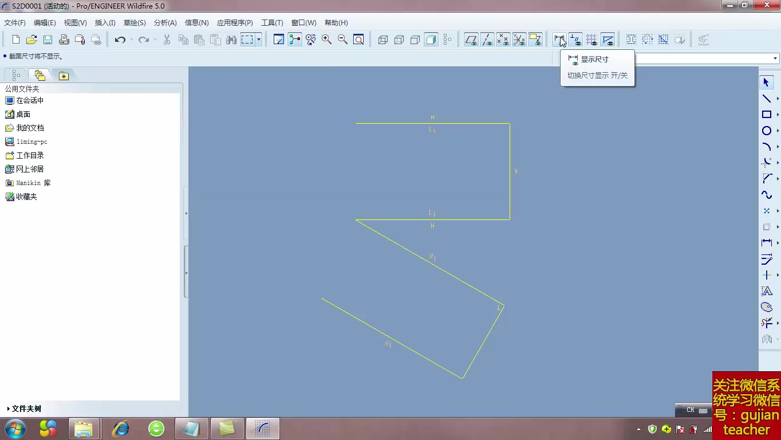Screen dimensions: 781x440
Task: Toggle constraint display on/off
Action: coord(575,40)
